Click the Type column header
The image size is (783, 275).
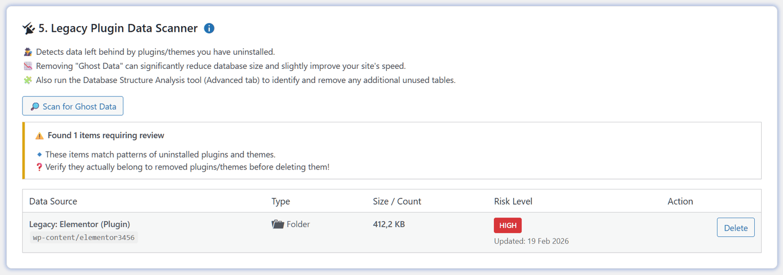(x=281, y=201)
